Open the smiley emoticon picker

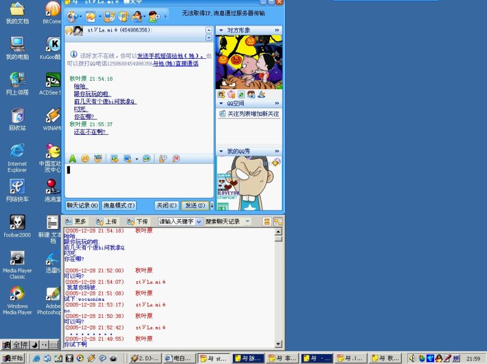[85, 158]
